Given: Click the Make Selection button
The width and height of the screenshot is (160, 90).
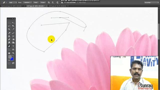Looking at the screenshot, I should click(27, 2).
